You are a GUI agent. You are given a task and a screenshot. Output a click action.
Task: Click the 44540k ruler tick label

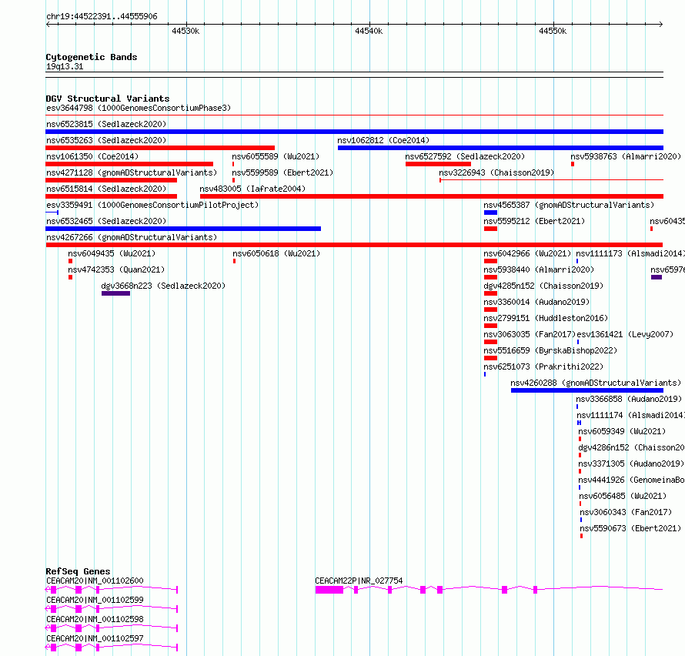pyautogui.click(x=369, y=31)
